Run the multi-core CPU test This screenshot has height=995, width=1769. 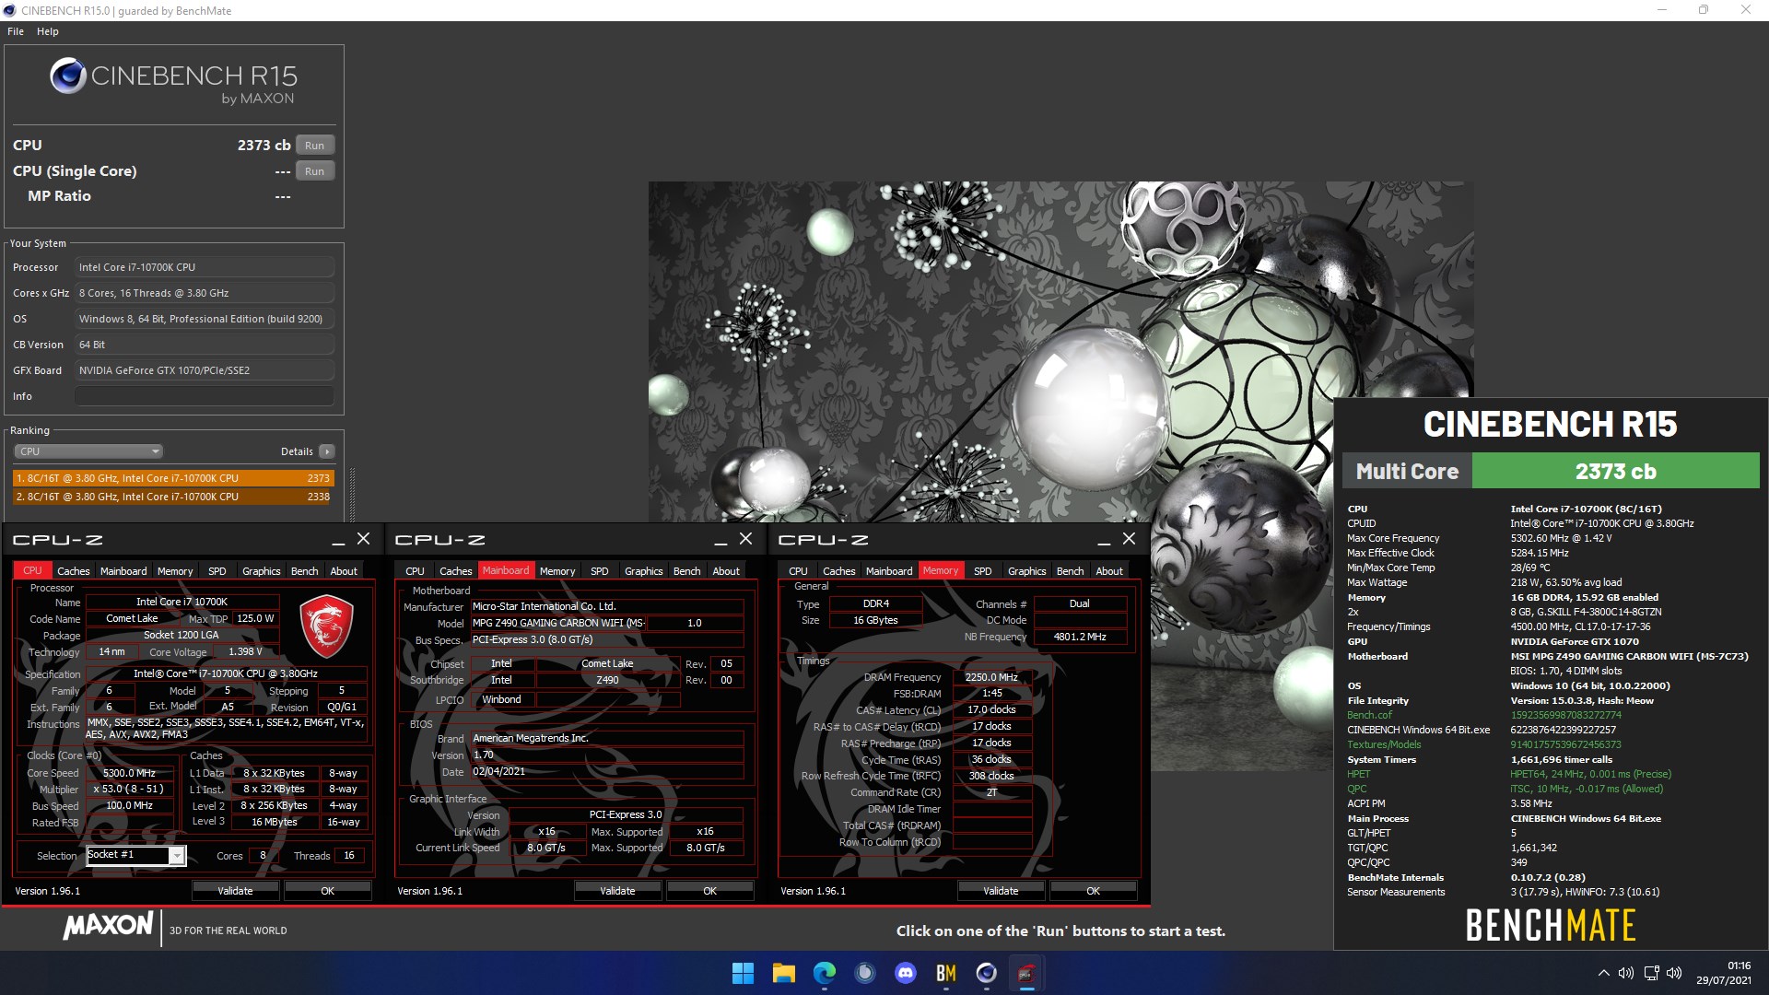pos(315,146)
